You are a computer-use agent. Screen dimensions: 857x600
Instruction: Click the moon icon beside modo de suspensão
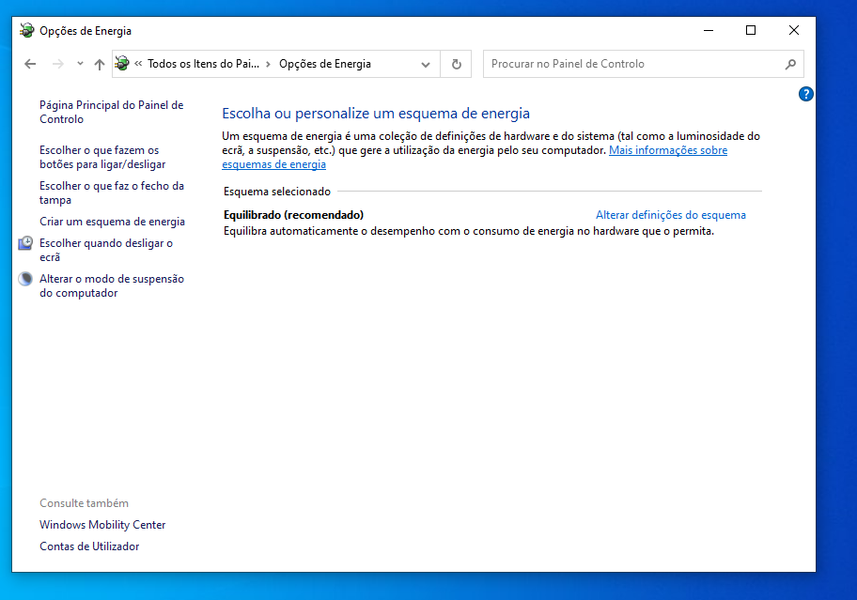click(25, 279)
